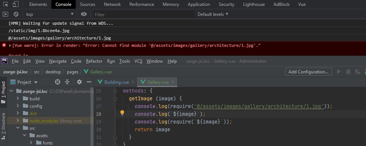Open the Performance tab

[142, 4]
